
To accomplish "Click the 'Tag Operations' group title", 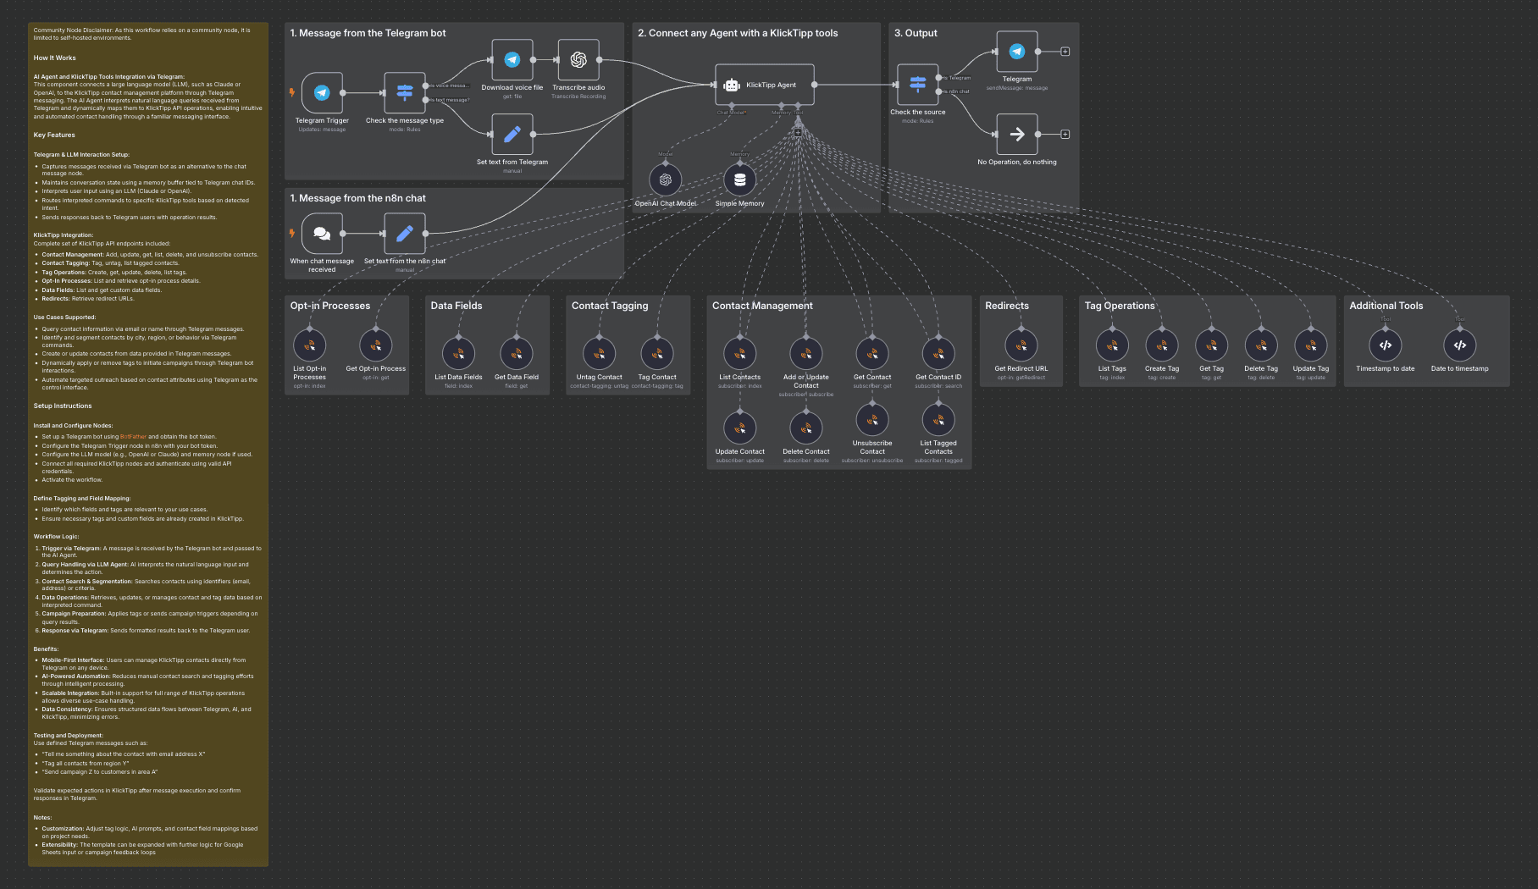I will tap(1120, 306).
